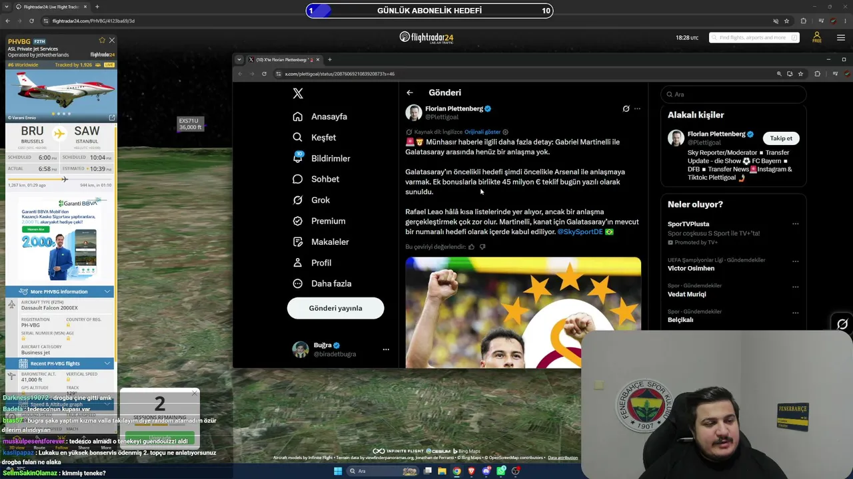Open a new tab in the X browser window
The height and width of the screenshot is (479, 853).
[x=329, y=60]
